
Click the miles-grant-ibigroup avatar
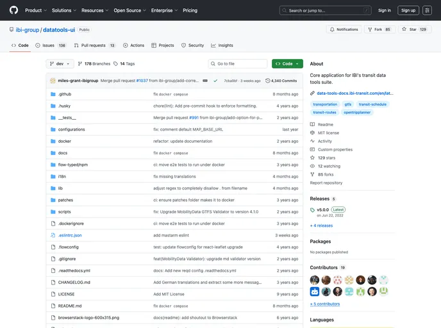pos(53,81)
